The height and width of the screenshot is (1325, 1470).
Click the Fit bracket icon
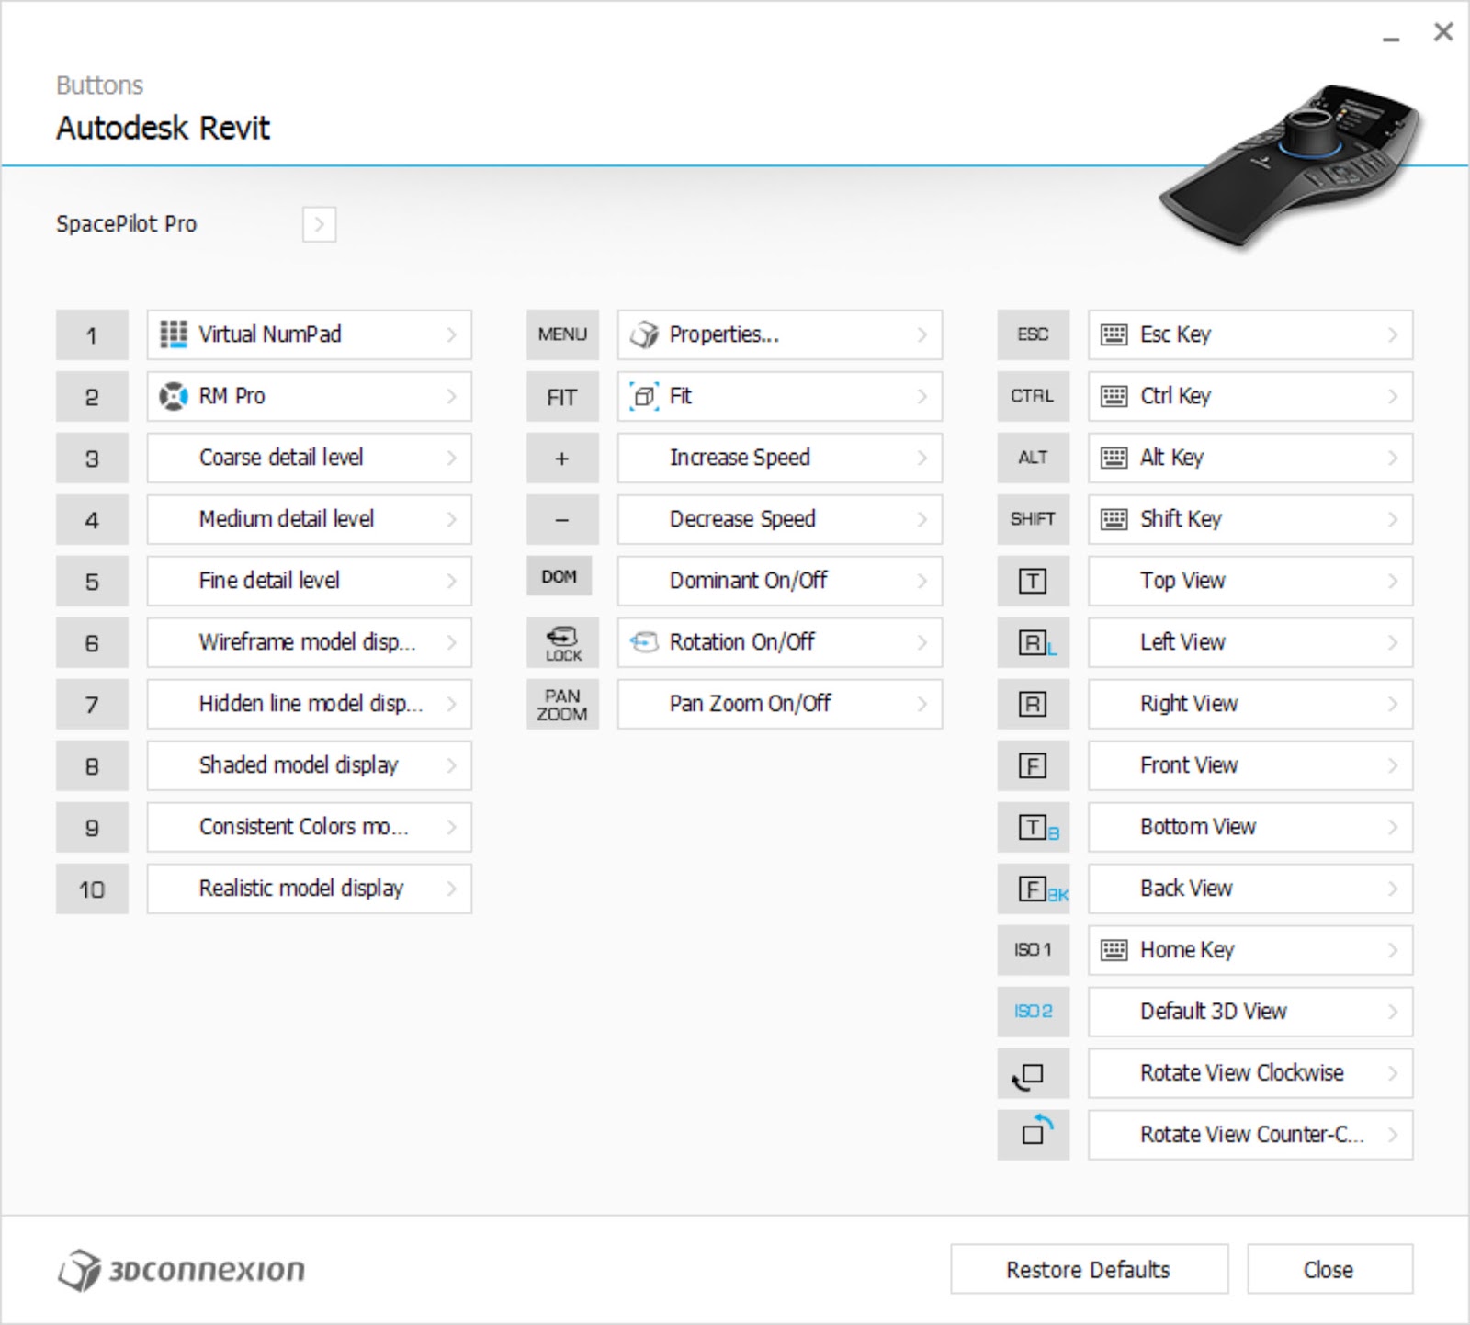click(x=646, y=396)
